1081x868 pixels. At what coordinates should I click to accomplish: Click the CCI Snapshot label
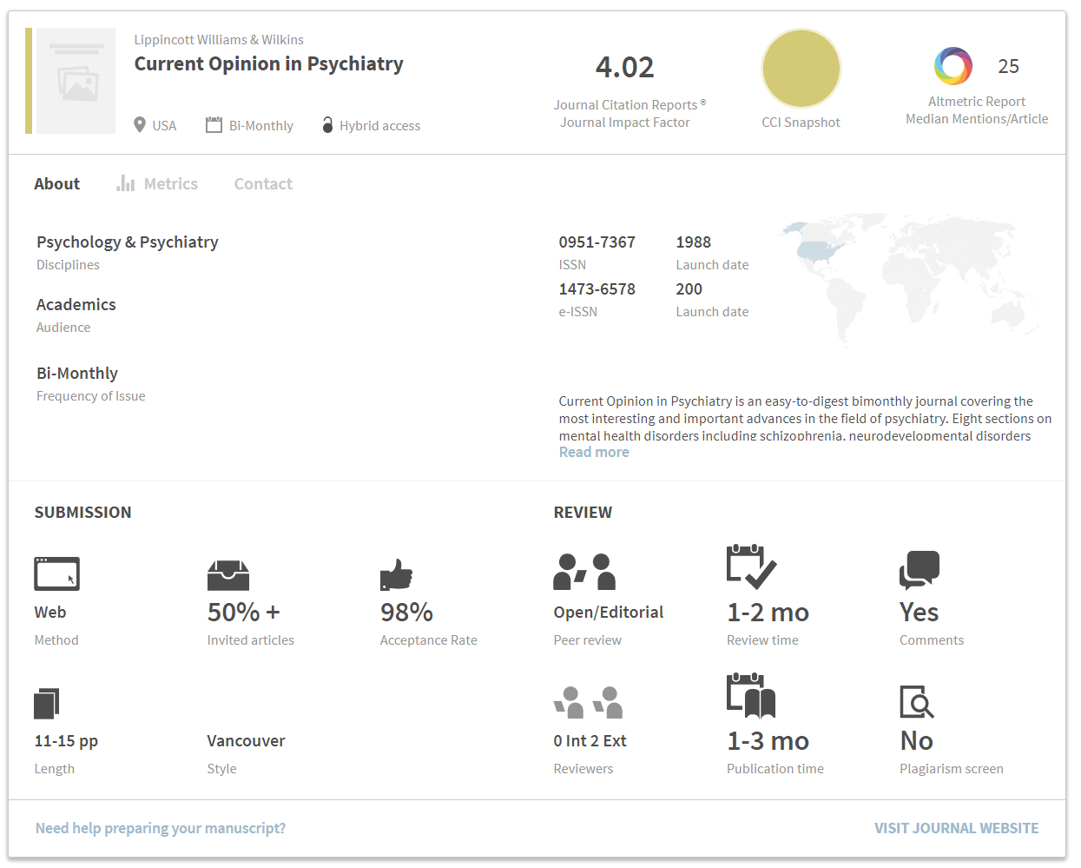pos(801,123)
